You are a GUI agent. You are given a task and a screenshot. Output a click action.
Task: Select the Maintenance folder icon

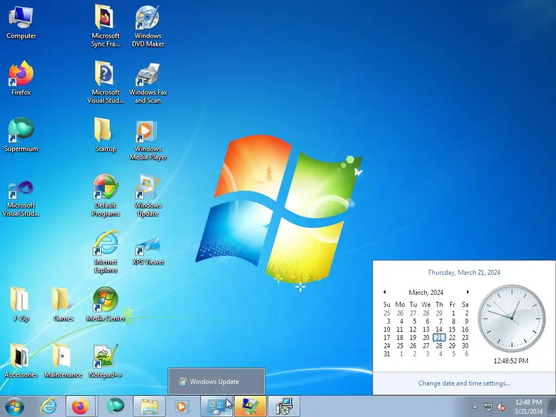tap(63, 361)
